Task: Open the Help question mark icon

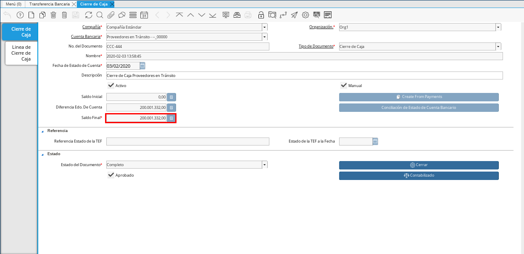Action: [20, 15]
